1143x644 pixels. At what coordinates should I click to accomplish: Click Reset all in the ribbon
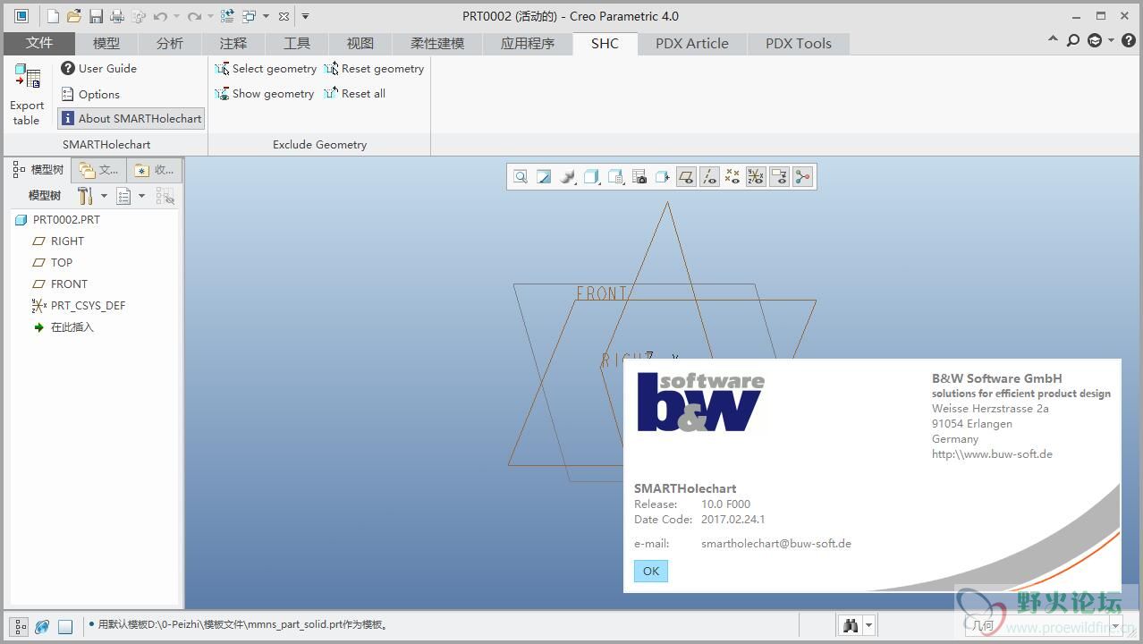click(354, 93)
